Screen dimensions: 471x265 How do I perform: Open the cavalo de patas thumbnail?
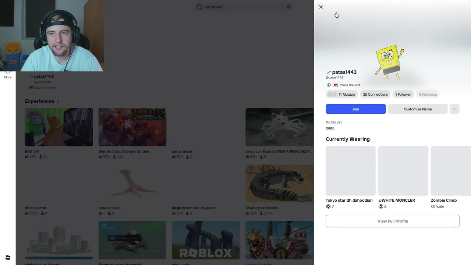pos(279,240)
